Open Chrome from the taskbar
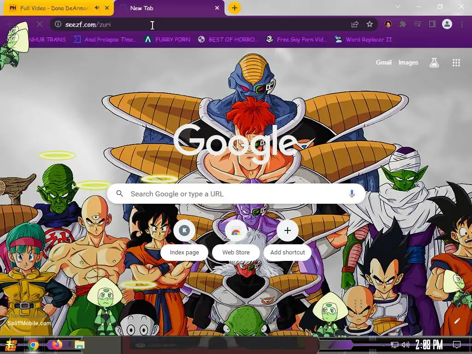 pos(33,345)
